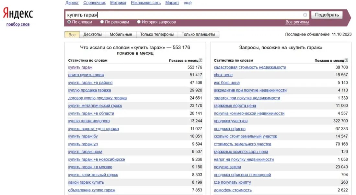The width and height of the screenshot is (356, 195).
Task: Expand the 'ещё' services menu
Action: [188, 3]
